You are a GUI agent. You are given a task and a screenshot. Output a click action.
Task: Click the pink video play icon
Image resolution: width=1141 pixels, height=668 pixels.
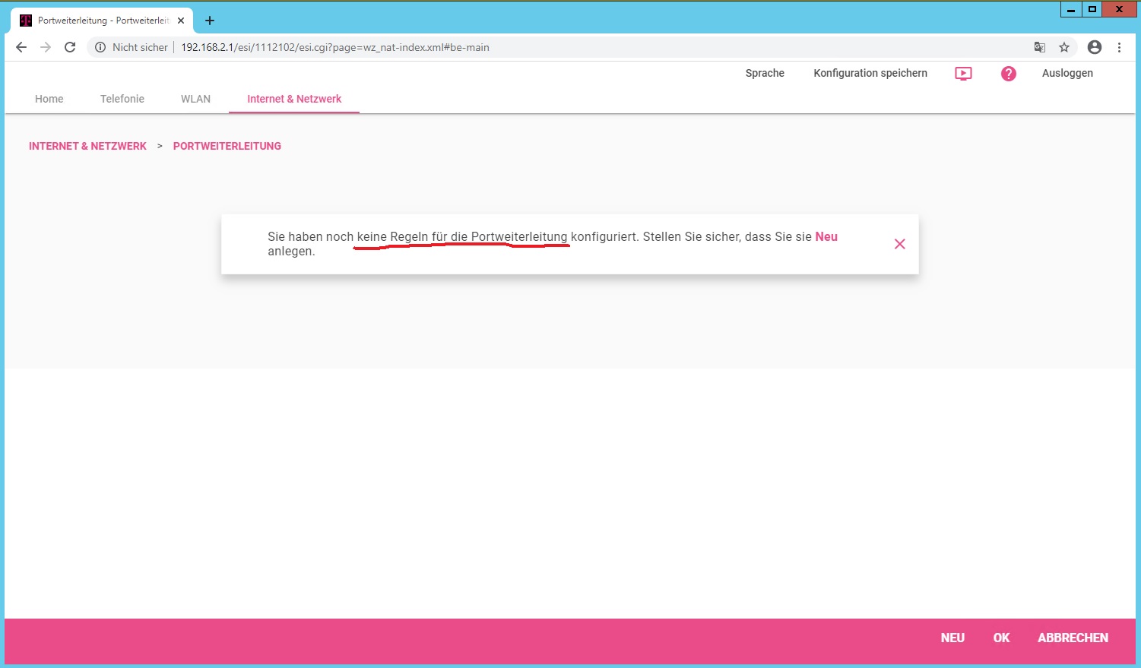[963, 74]
